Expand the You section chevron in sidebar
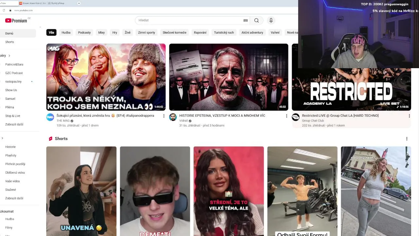The width and height of the screenshot is (419, 236). pos(2,138)
